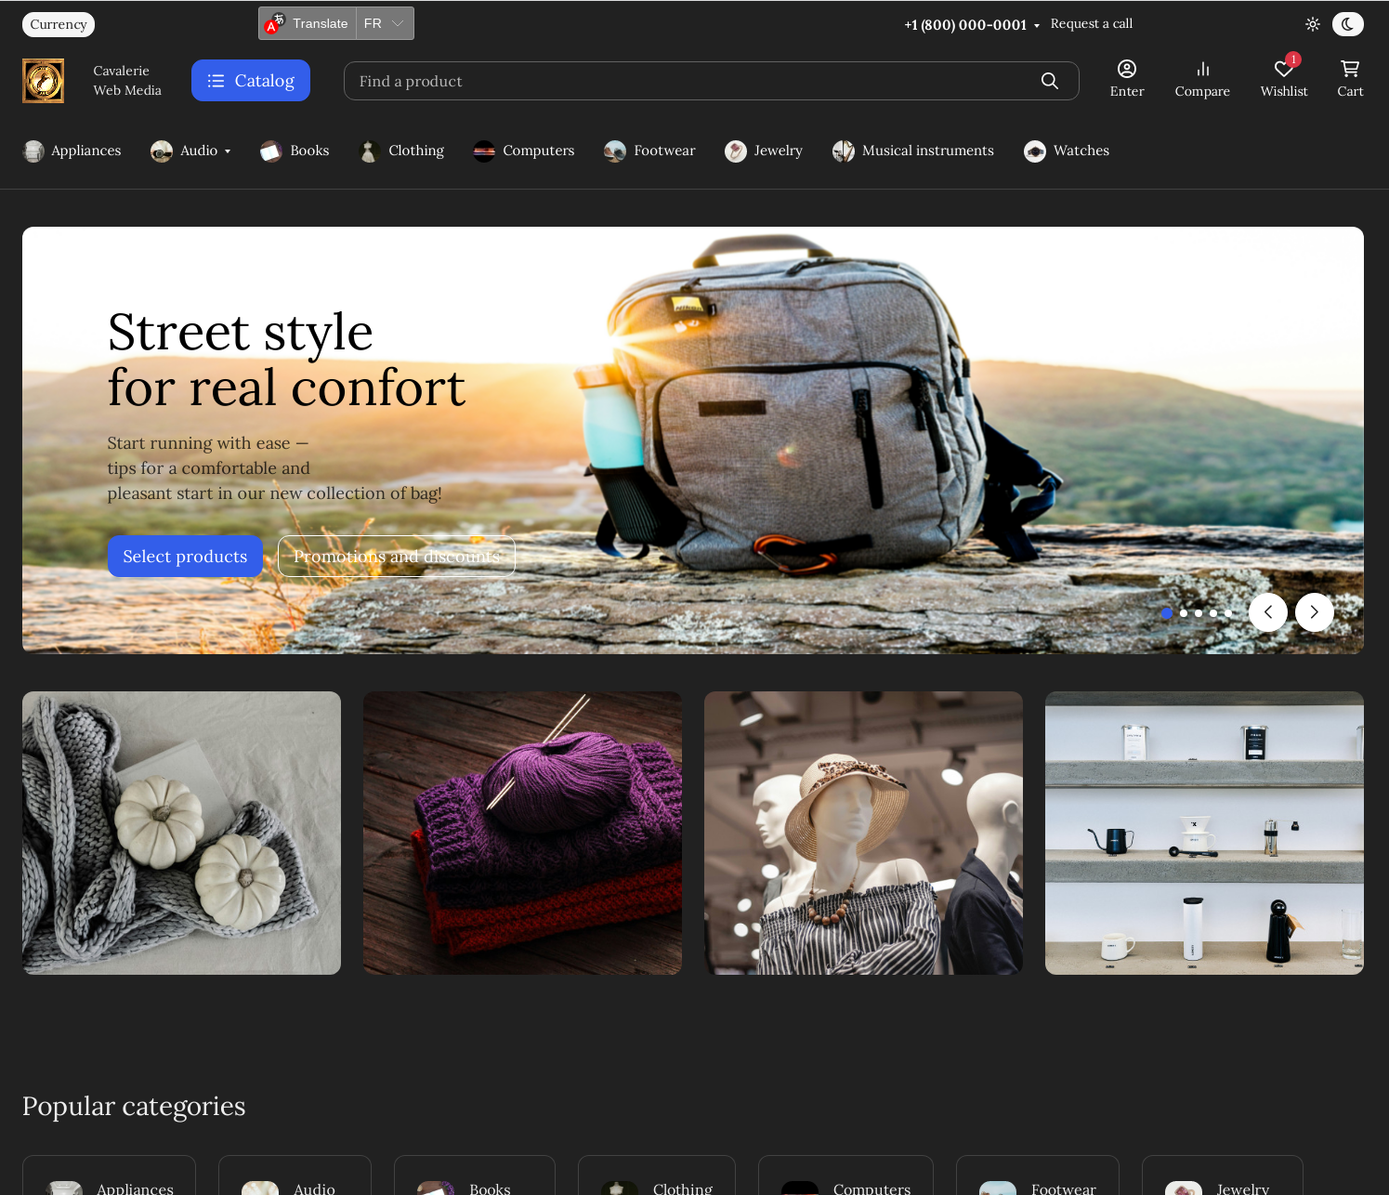
Task: Click the Audio category icon in nav
Action: [162, 151]
